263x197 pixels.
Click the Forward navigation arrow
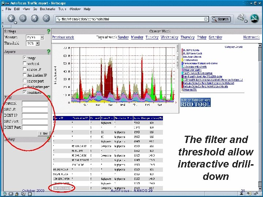pyautogui.click(x=23, y=18)
